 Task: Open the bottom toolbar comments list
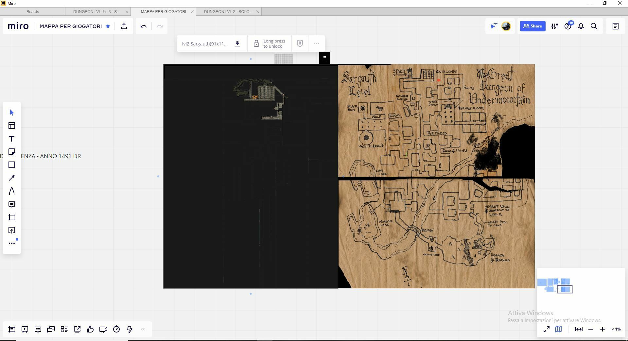(x=38, y=329)
